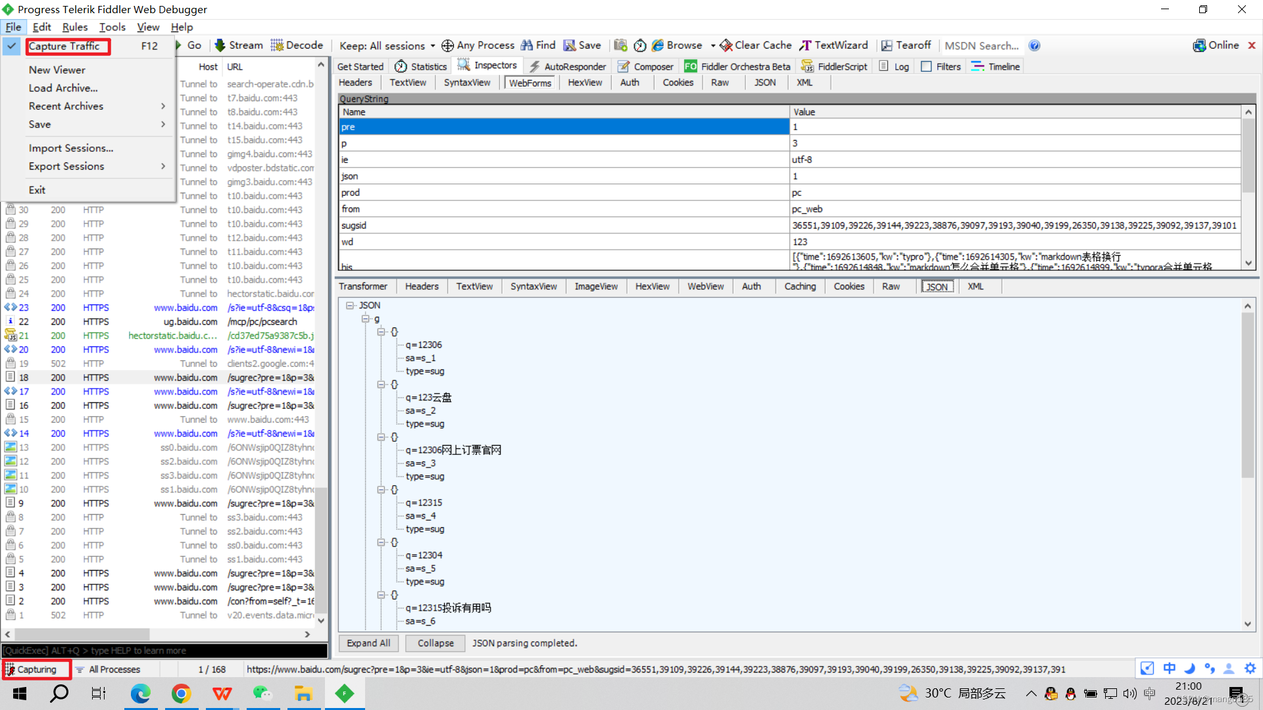Choose Import Sessions... from File menu
The height and width of the screenshot is (710, 1263).
(71, 148)
